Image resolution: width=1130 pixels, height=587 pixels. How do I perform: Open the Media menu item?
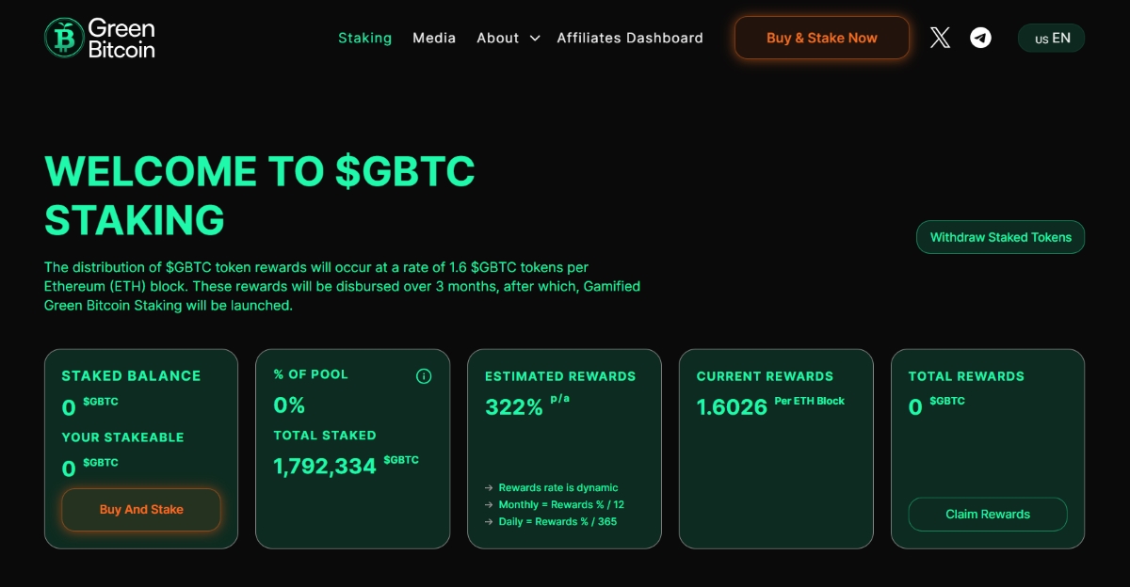(434, 38)
